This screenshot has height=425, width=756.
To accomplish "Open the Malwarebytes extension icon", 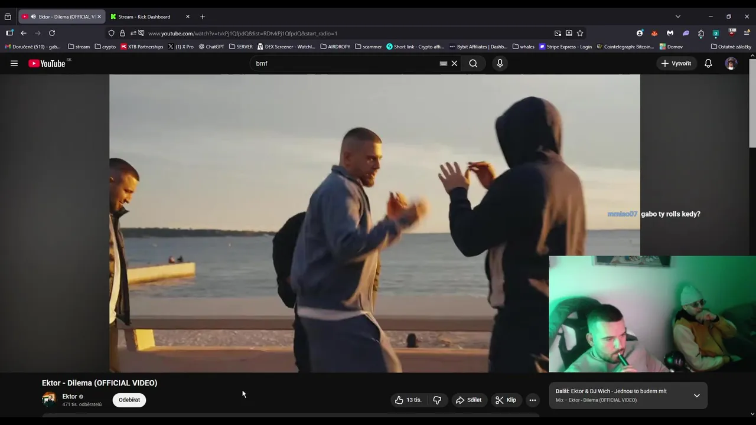I will point(670,33).
